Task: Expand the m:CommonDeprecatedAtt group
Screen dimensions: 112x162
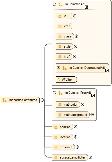Action: [x=58, y=68]
